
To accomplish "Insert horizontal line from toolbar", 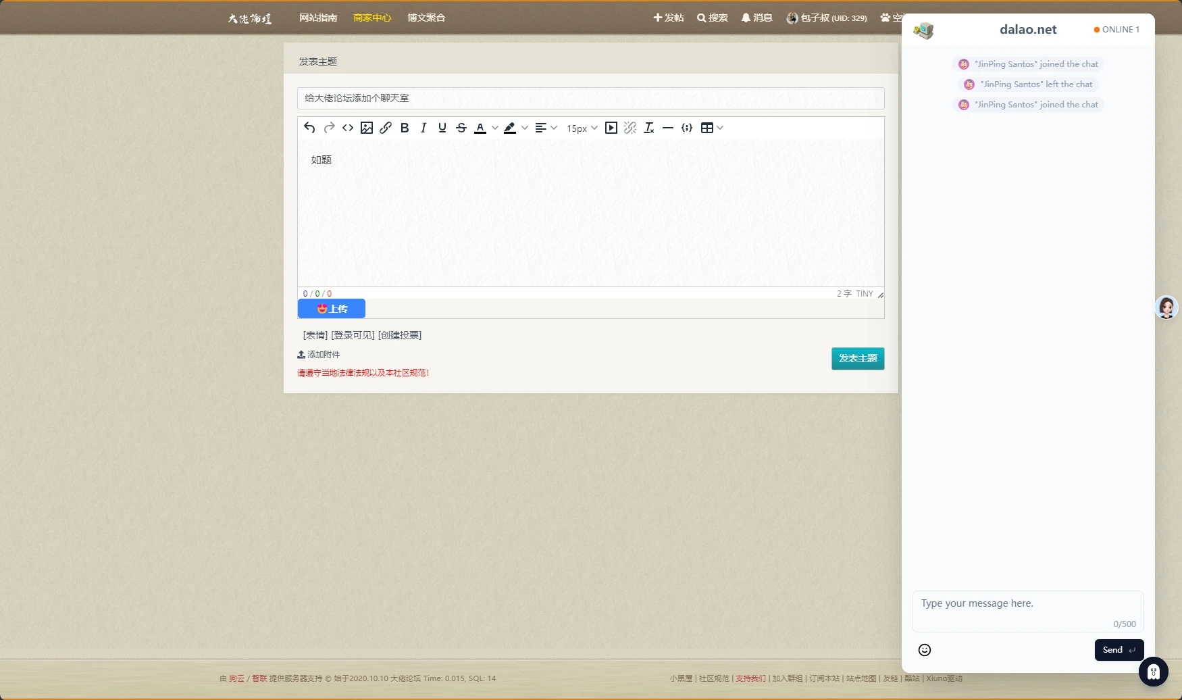I will 668,128.
